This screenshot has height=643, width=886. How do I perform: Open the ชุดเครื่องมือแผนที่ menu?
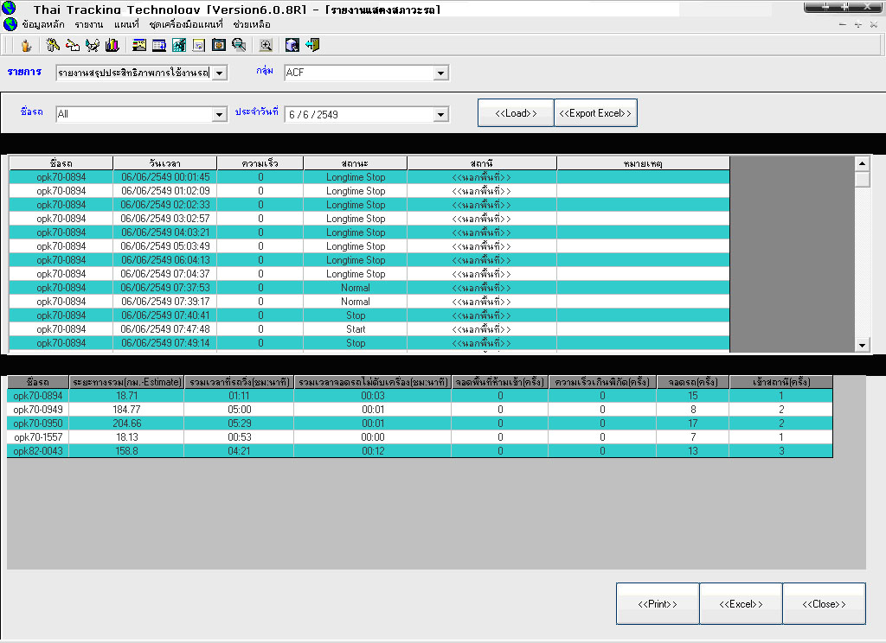point(186,24)
